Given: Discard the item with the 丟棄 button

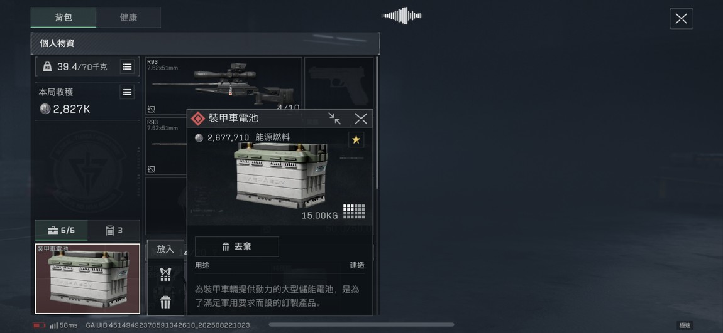Looking at the screenshot, I should coord(237,246).
